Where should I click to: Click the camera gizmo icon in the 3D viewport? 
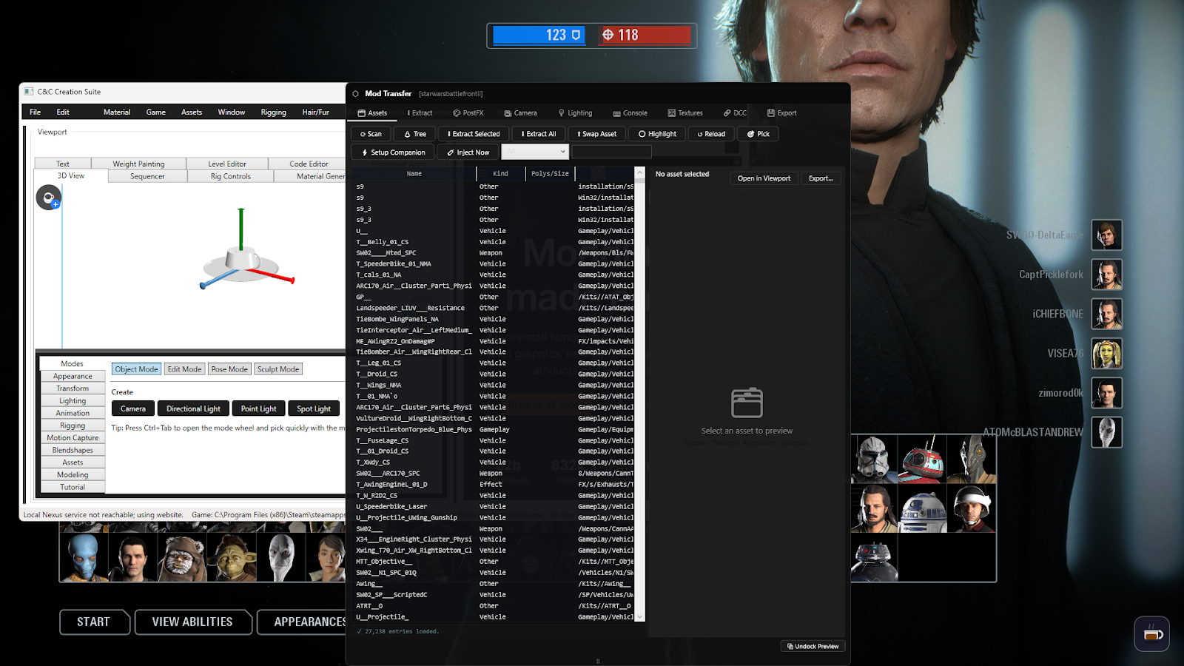(48, 198)
